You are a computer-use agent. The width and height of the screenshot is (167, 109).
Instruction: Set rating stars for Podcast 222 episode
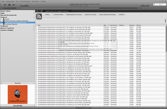coord(123,31)
